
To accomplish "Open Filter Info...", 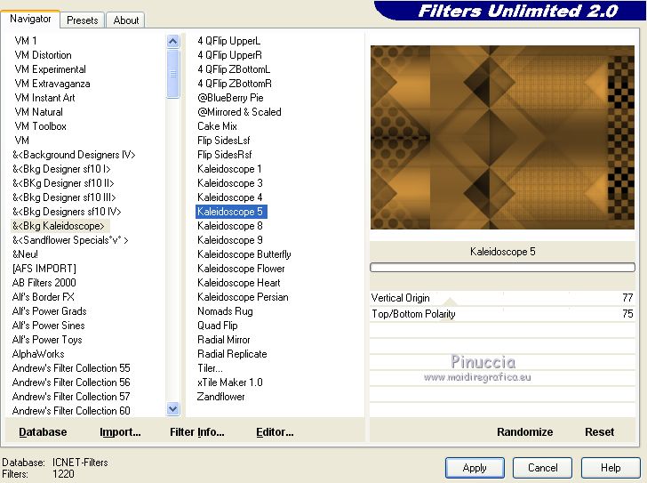I will (196, 431).
